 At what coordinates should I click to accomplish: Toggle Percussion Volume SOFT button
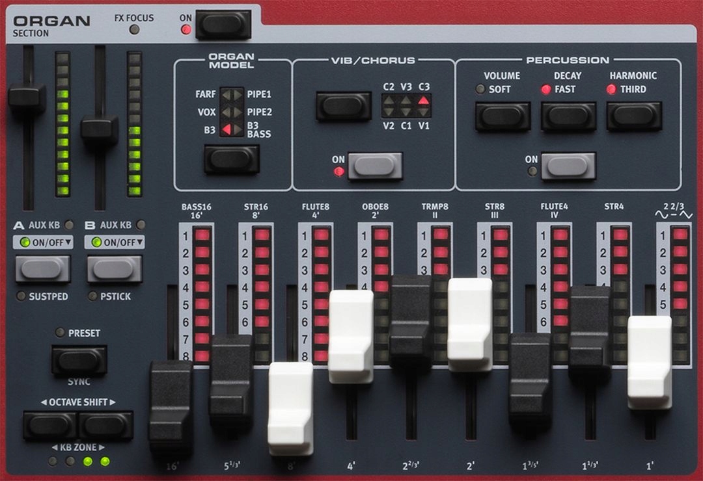point(503,116)
